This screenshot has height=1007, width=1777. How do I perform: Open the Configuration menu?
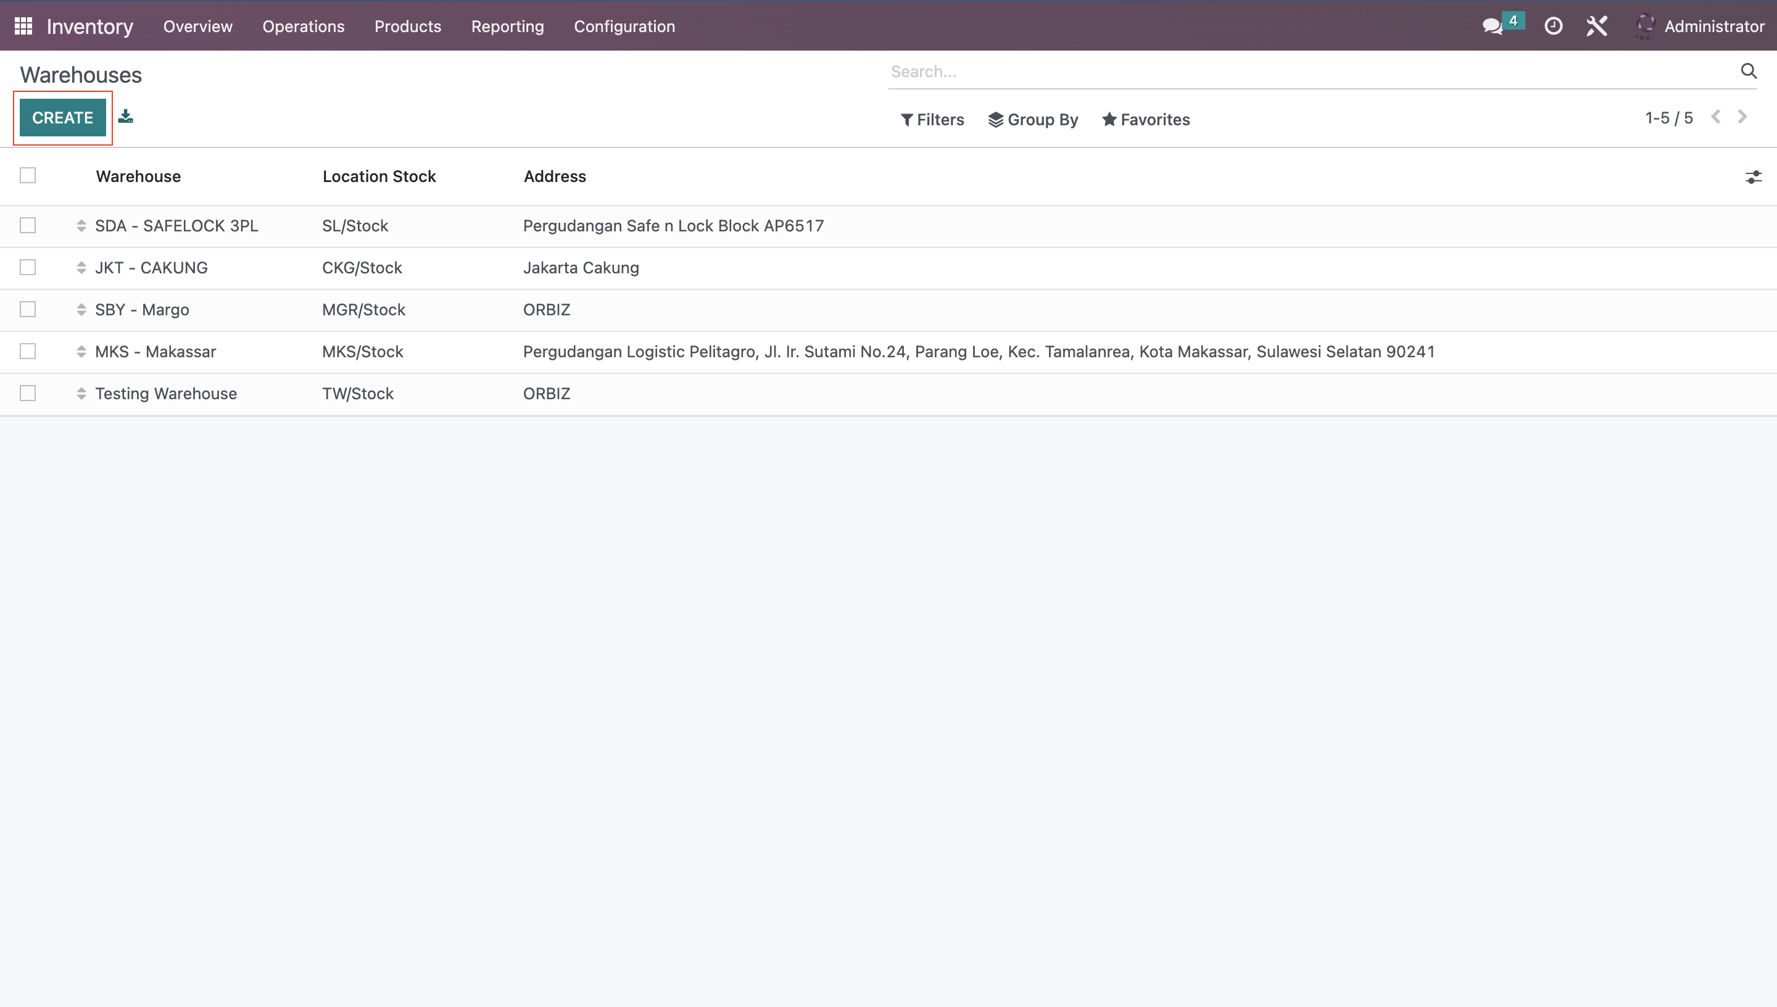coord(624,27)
